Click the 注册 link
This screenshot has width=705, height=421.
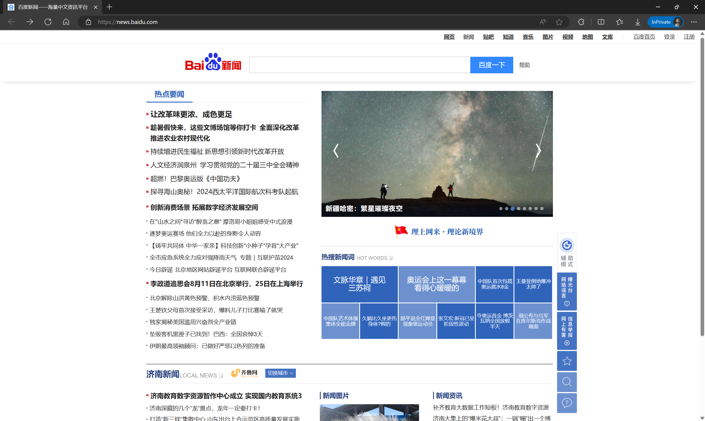[689, 37]
